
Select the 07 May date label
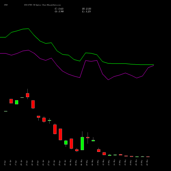click(x=87, y=162)
